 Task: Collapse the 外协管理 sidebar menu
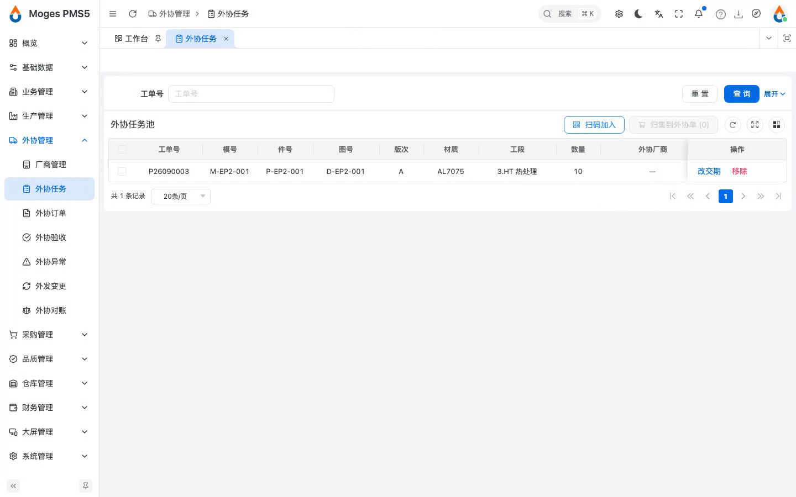[49, 140]
